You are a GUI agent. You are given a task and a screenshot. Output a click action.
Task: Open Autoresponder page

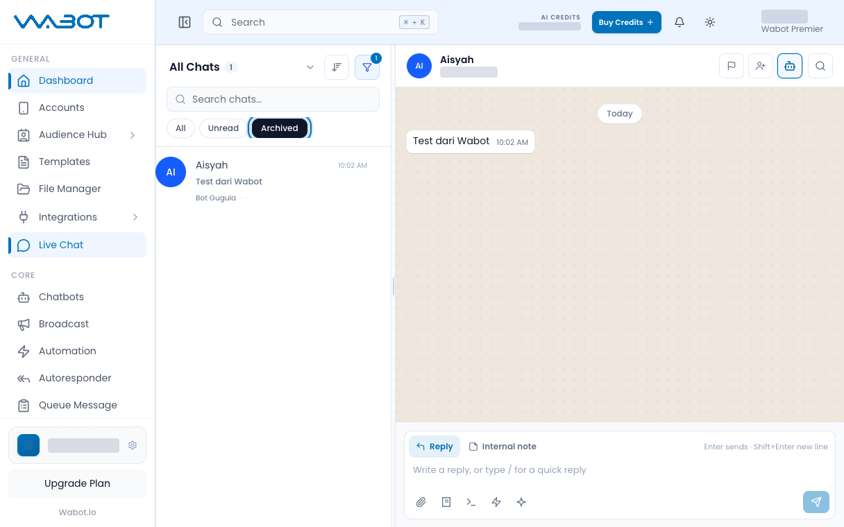tap(78, 378)
